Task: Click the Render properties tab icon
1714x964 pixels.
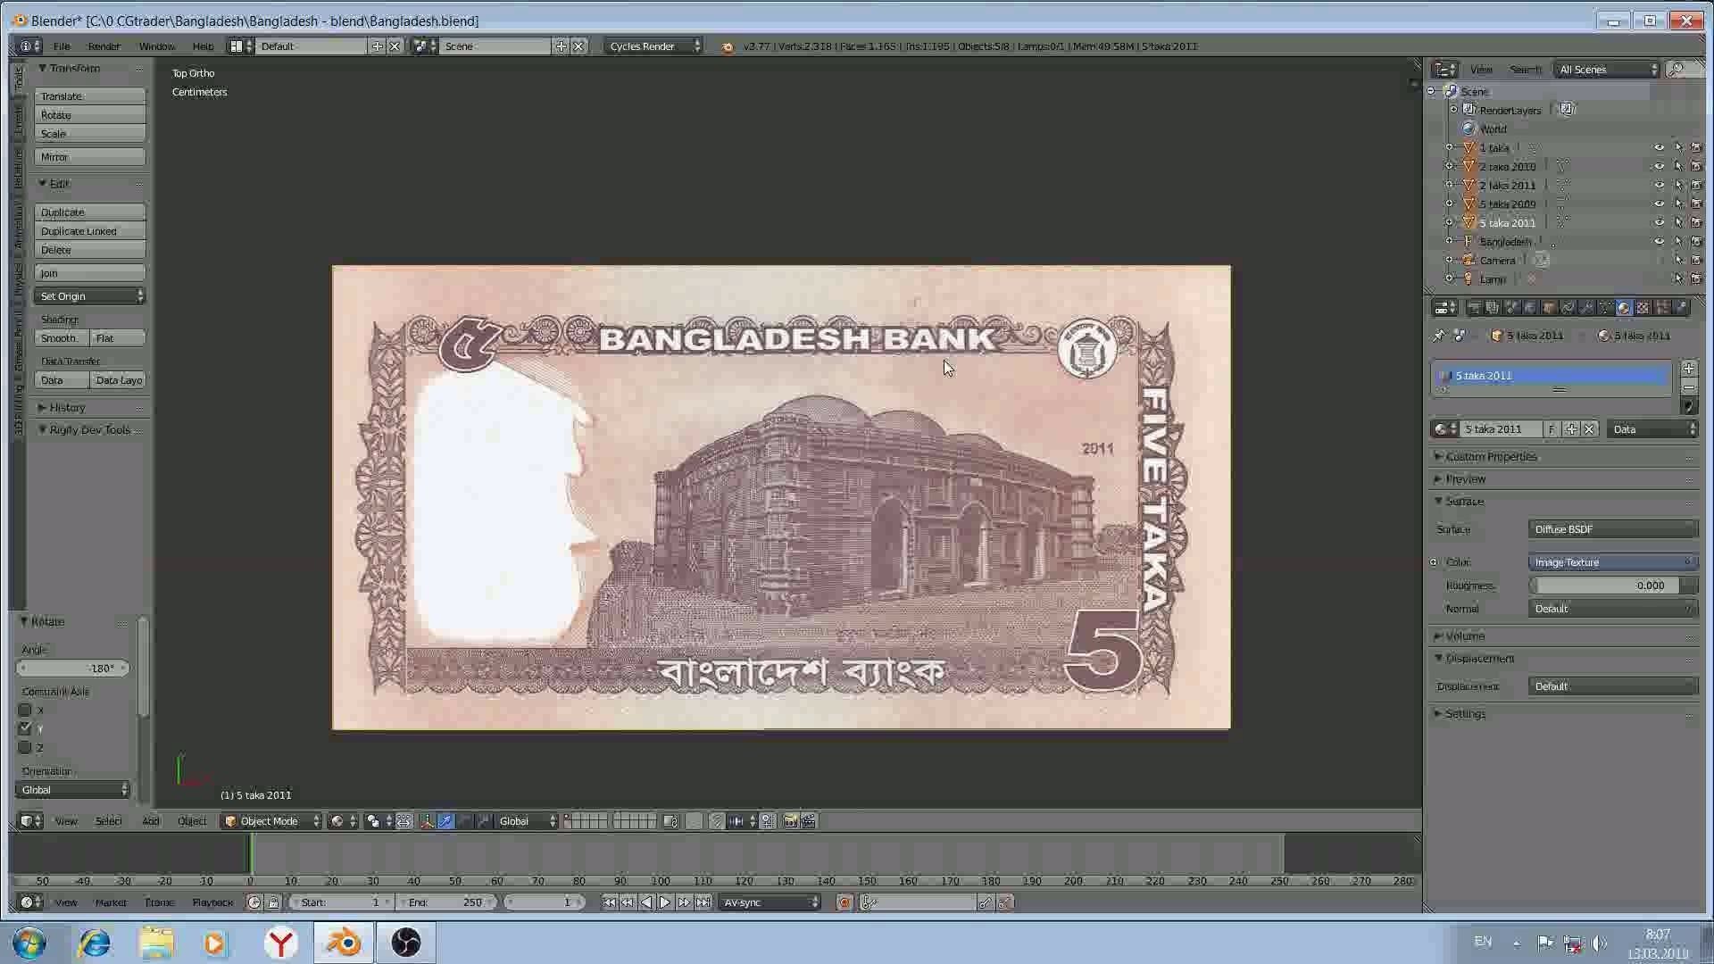Action: 1474,307
